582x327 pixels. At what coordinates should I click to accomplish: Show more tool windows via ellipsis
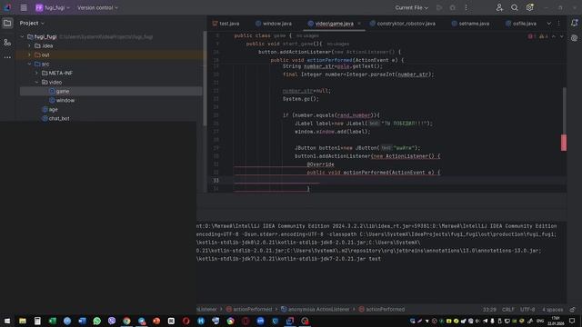[7, 57]
